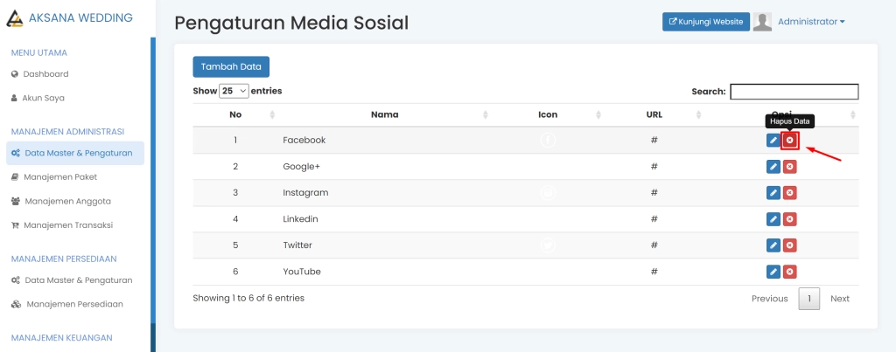Screen dimensions: 896x352
Task: Open Manajemen Anggota menu item
Action: (67, 201)
